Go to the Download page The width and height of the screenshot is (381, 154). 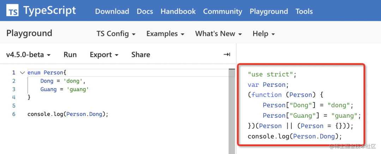coord(112,12)
